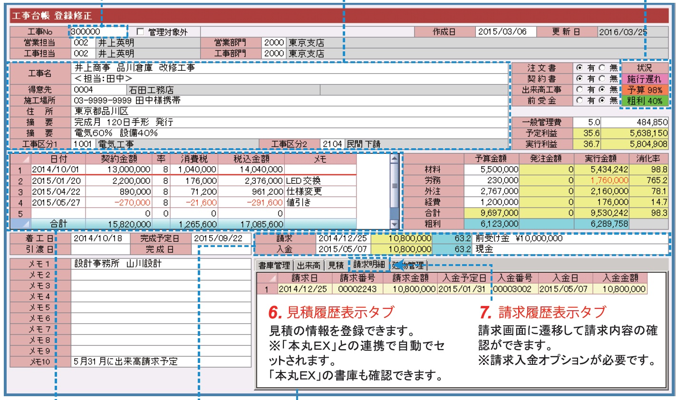Viewport: 676px width, 400px height.
Task: Select 無 for 契約書
Action: click(602, 79)
